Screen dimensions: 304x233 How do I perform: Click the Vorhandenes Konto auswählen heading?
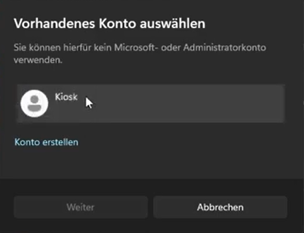(110, 24)
